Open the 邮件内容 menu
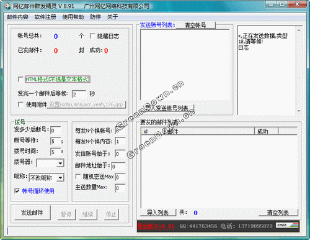 (x=17, y=17)
